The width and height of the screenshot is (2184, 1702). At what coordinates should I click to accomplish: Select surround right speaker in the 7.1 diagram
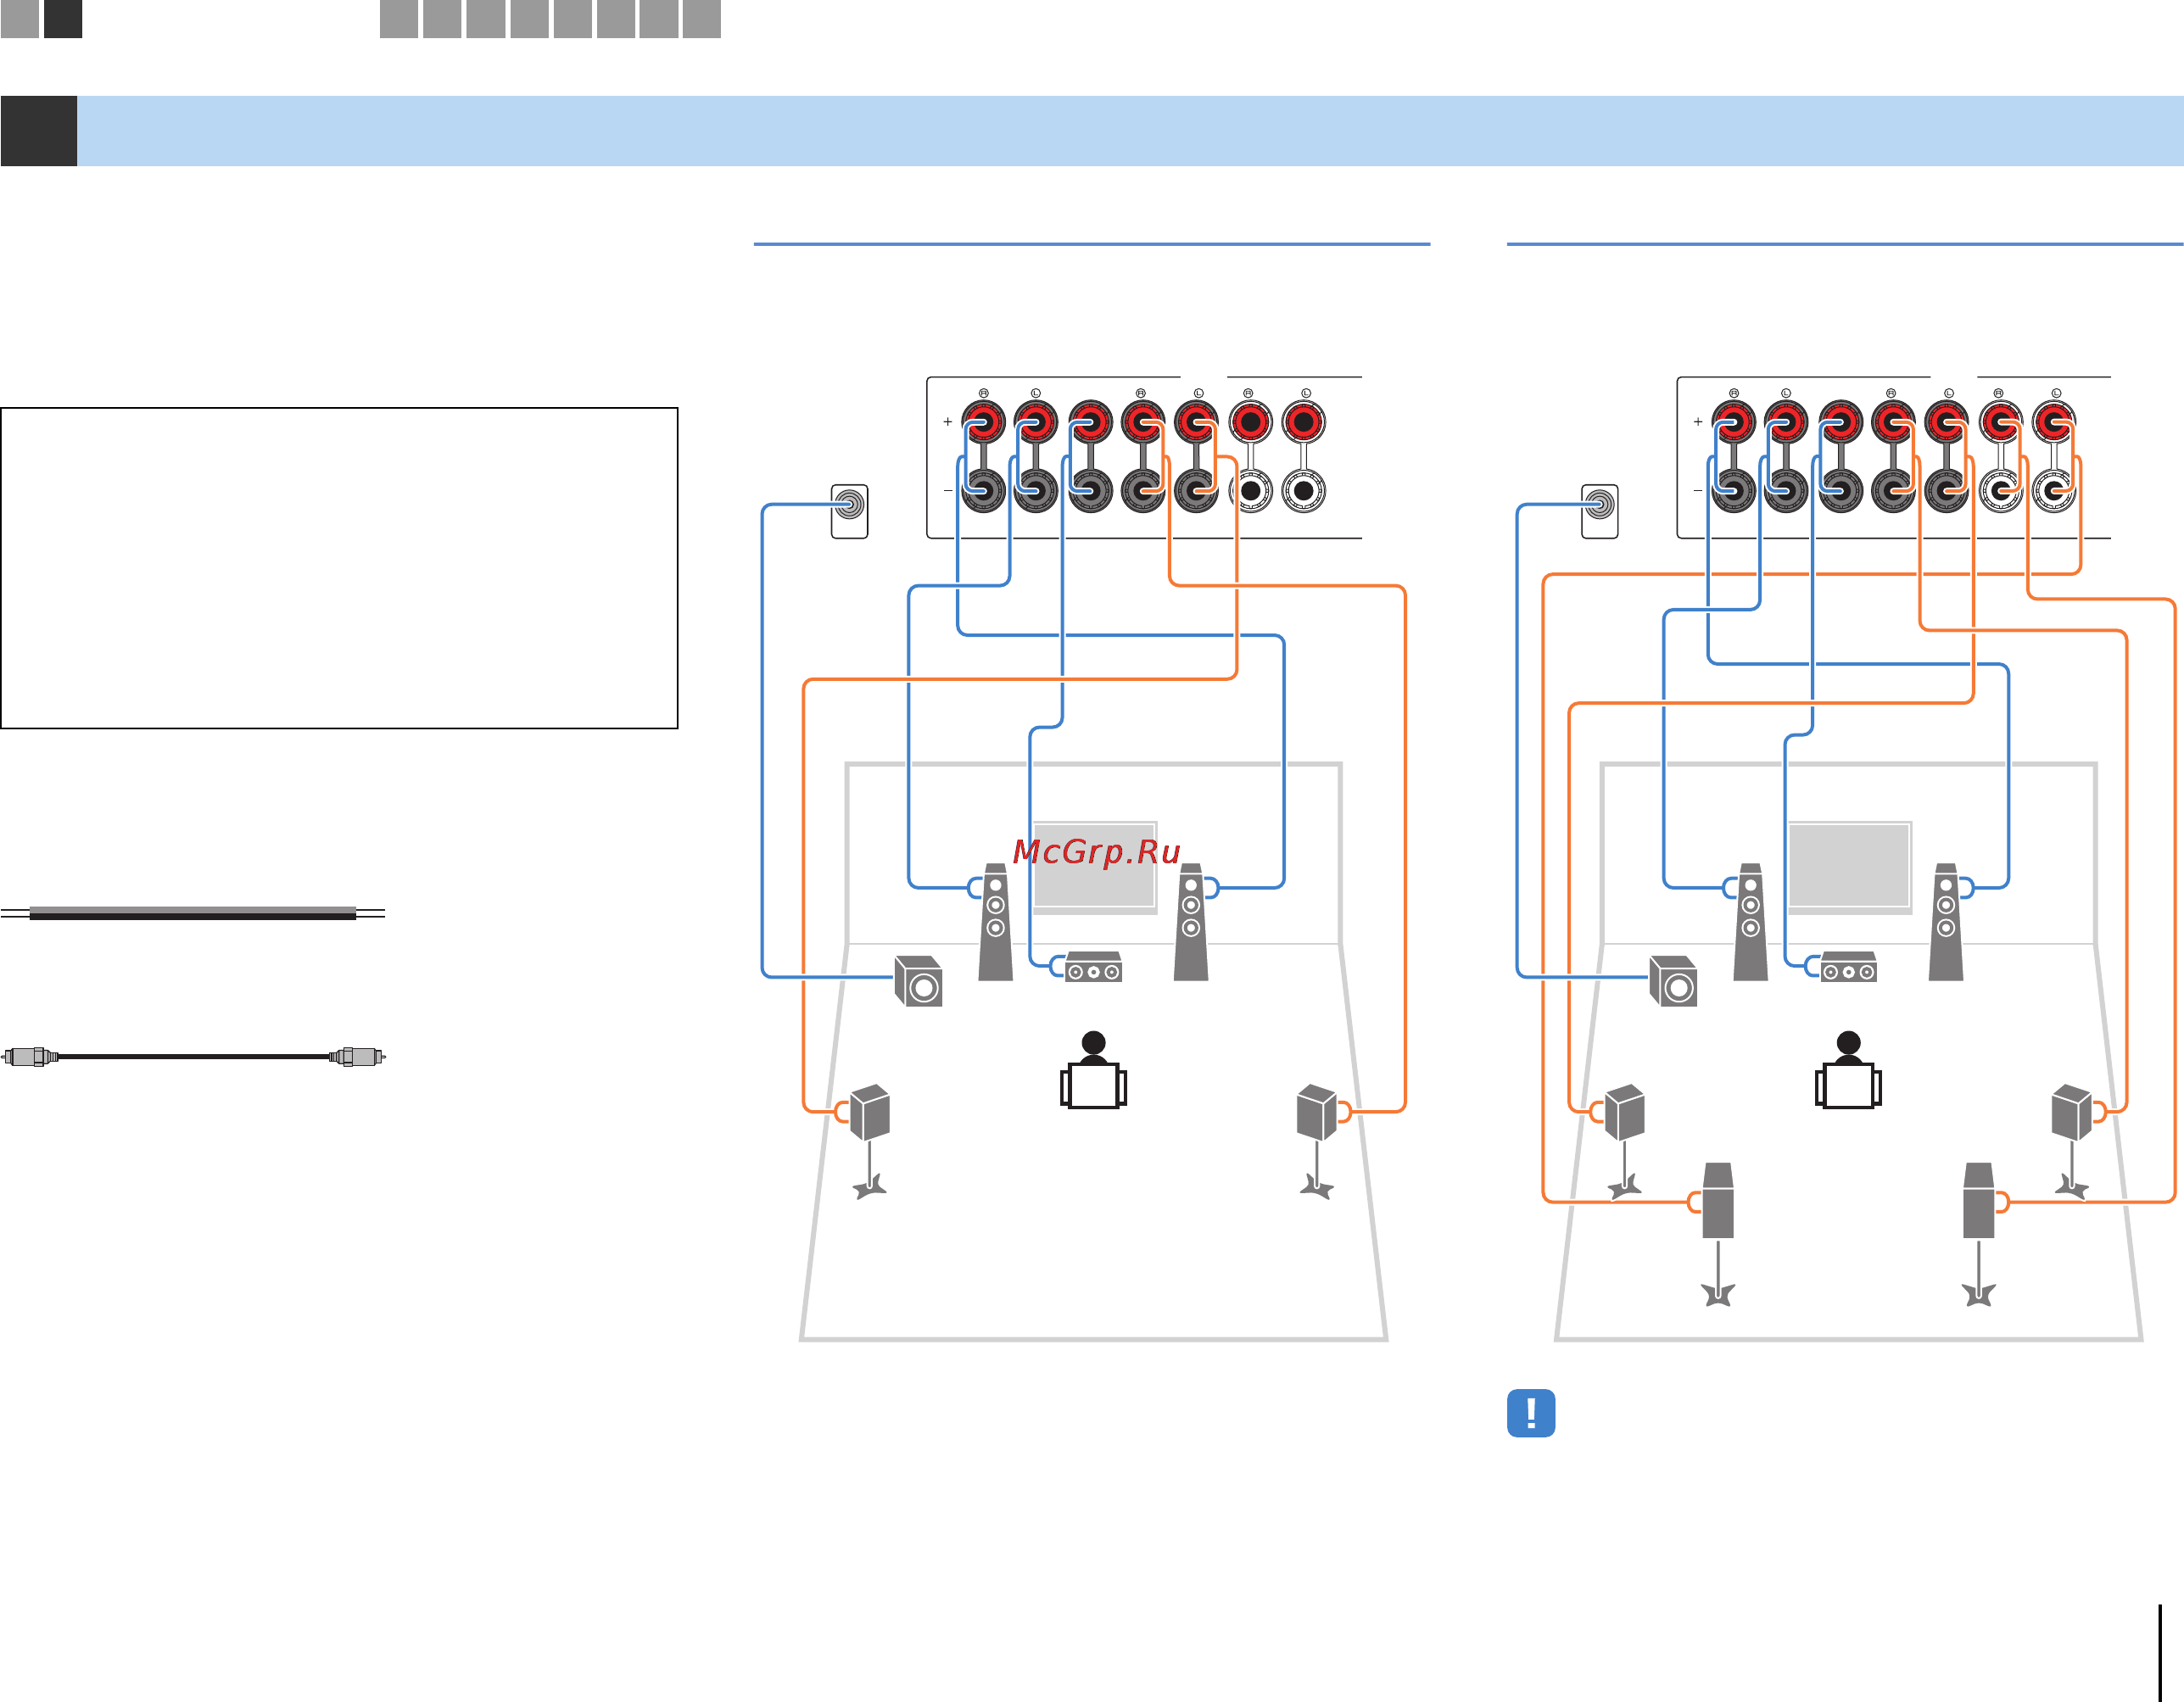coord(2071,1141)
